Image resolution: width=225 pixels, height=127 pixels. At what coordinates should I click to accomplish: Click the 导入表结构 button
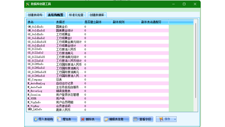(44, 119)
